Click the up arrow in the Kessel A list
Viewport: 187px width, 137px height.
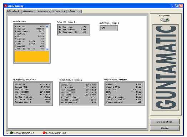[x=47, y=26]
